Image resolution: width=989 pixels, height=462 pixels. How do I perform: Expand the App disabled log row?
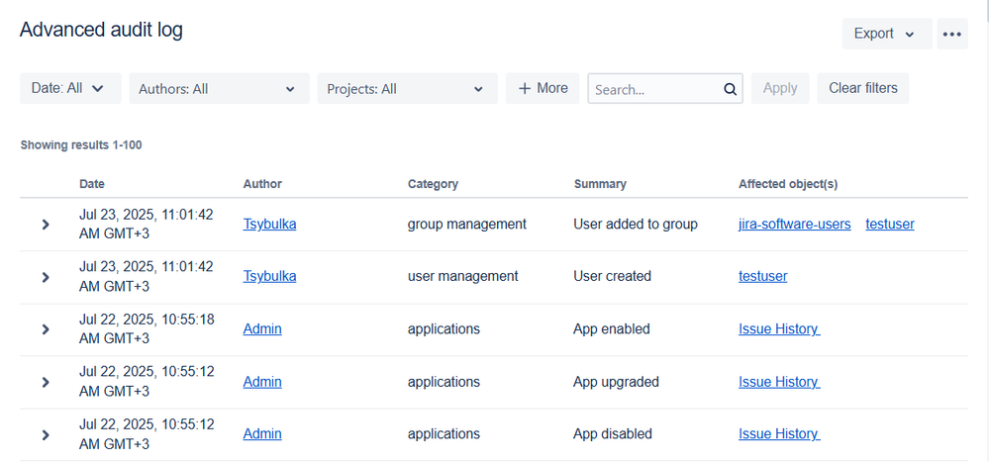(46, 434)
